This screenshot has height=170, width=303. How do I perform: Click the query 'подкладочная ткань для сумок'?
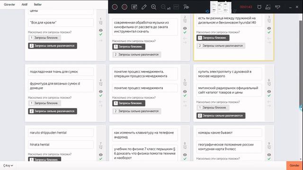tap(61, 72)
